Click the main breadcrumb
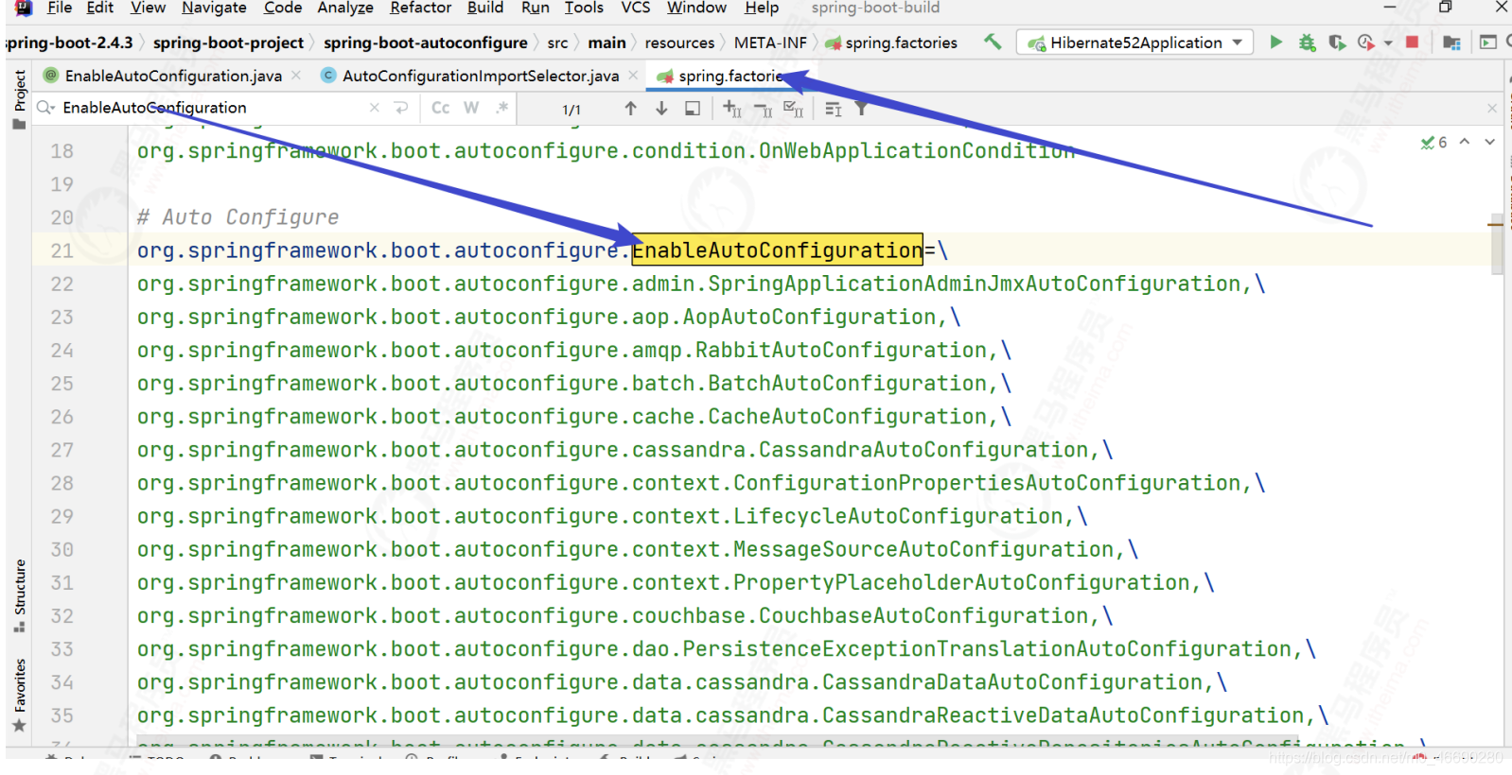 click(x=607, y=43)
